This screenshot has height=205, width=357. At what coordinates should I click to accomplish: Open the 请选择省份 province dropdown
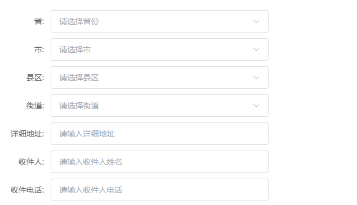pos(159,21)
